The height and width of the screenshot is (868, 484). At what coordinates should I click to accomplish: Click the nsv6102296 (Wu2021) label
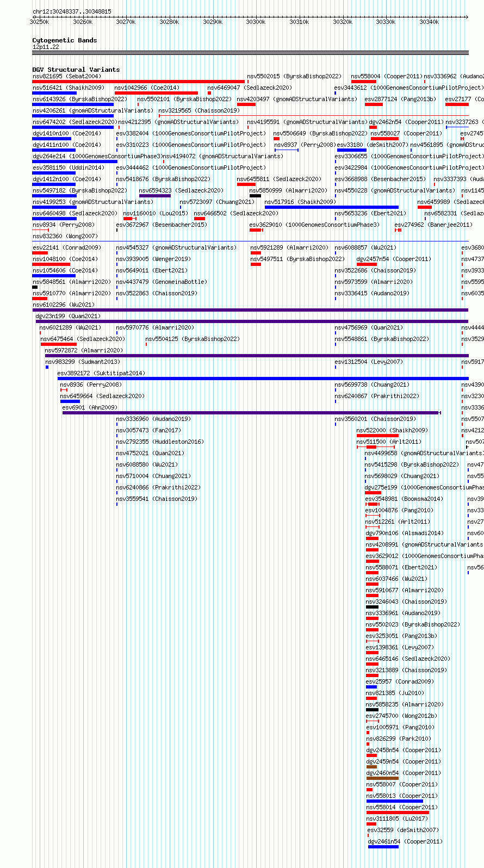64,305
